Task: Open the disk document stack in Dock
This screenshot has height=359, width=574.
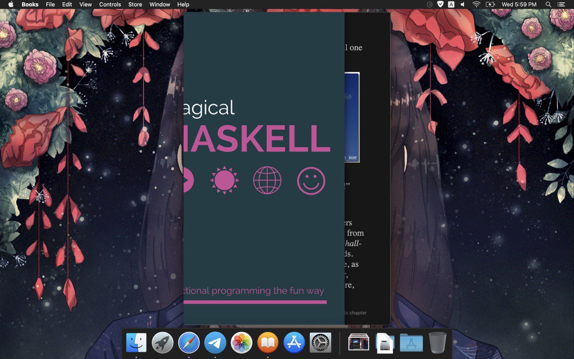Action: click(x=385, y=343)
